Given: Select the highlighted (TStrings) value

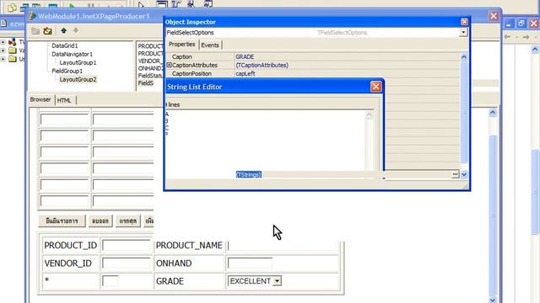Looking at the screenshot, I should (x=249, y=174).
